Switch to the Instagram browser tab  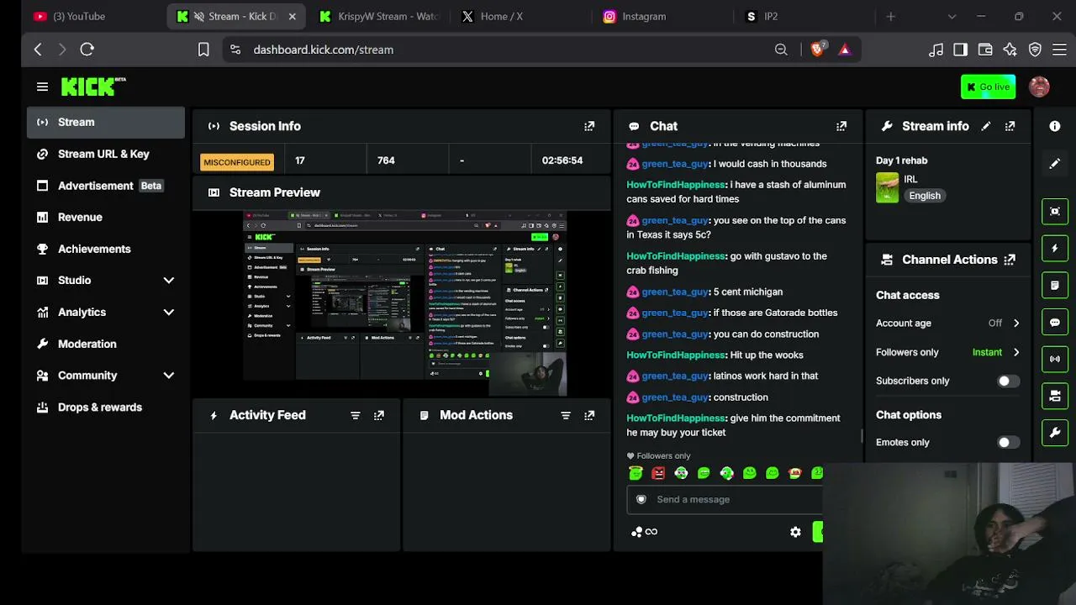point(664,16)
